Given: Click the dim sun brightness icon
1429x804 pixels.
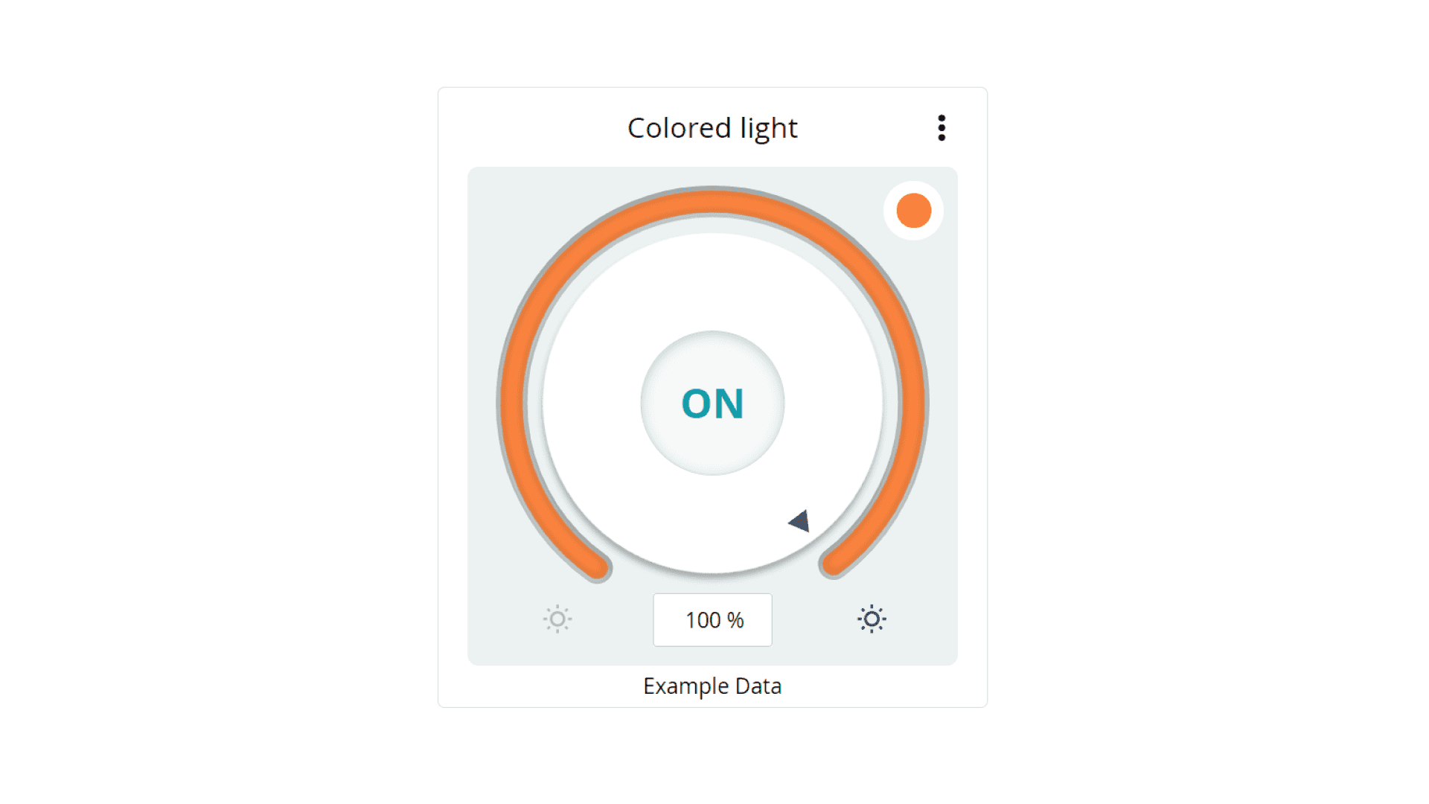Looking at the screenshot, I should [x=557, y=619].
